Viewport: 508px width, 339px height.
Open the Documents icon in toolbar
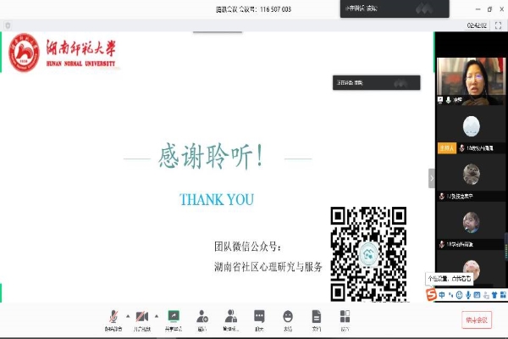316,315
